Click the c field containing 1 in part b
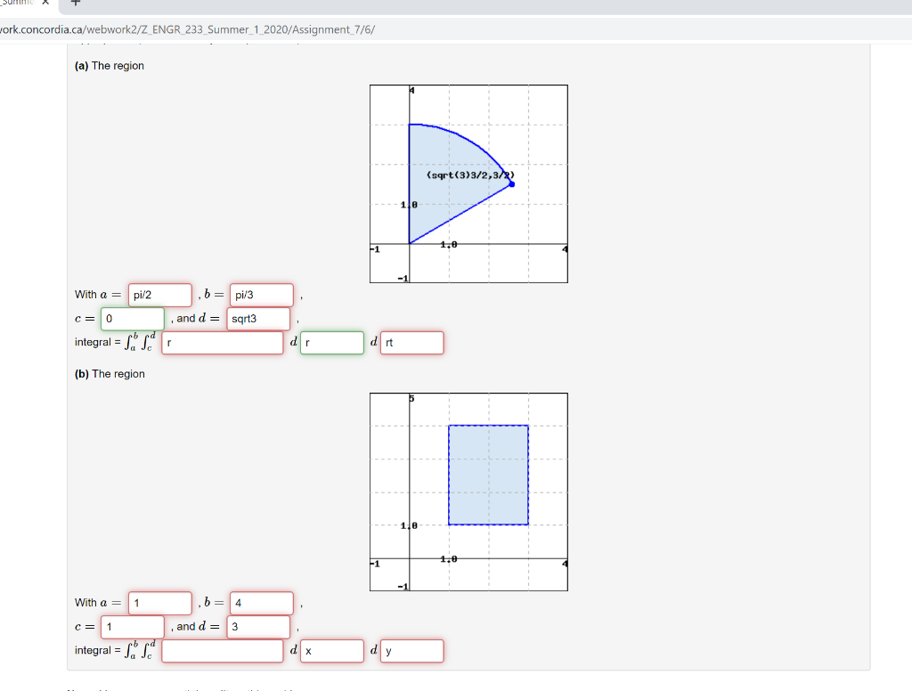The image size is (912, 691). tap(132, 627)
